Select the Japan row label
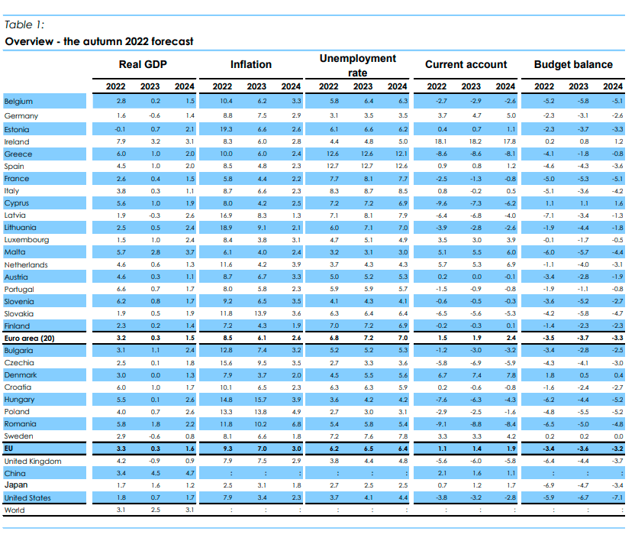635x538 pixels. click(x=16, y=485)
